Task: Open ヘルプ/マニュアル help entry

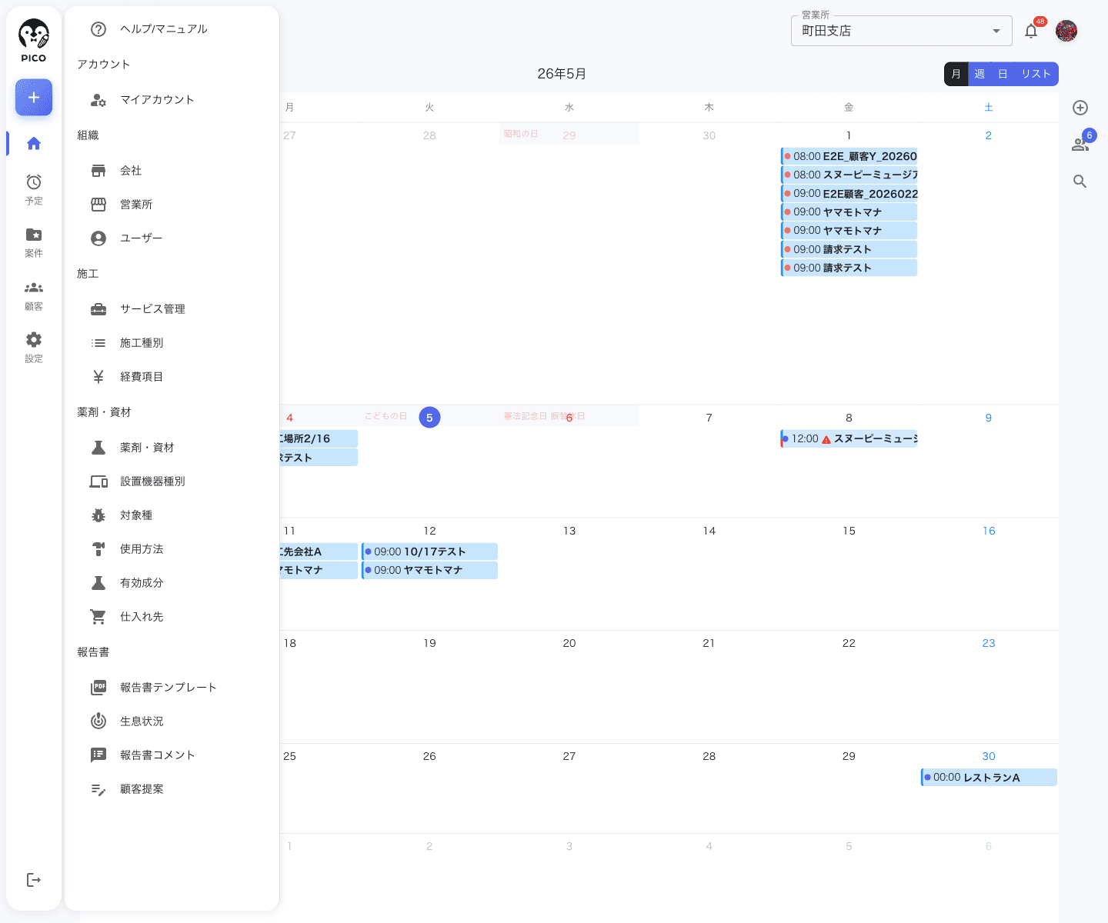Action: 172,29
